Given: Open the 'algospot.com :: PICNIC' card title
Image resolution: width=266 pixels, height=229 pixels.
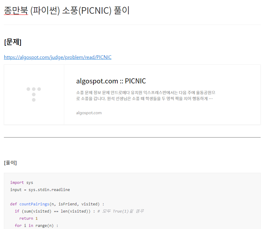Looking at the screenshot, I should pos(111,81).
